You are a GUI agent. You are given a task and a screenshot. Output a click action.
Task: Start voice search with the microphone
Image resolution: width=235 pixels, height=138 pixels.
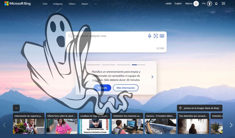click(x=149, y=36)
